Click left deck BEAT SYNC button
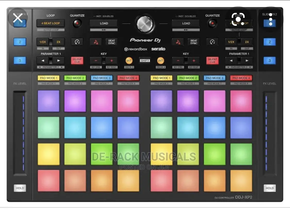The width and height of the screenshot is (290, 213). coord(112,42)
